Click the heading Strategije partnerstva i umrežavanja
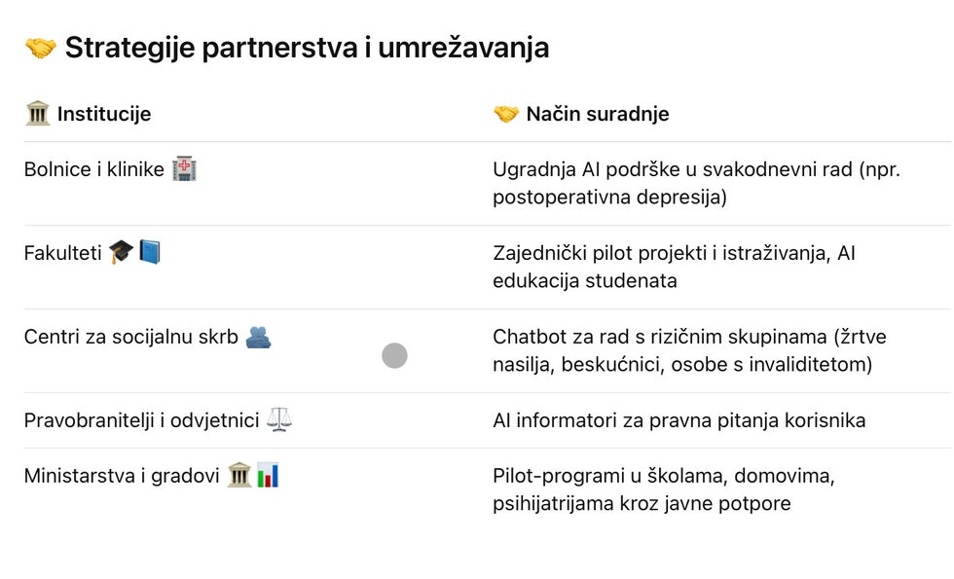 tap(308, 48)
